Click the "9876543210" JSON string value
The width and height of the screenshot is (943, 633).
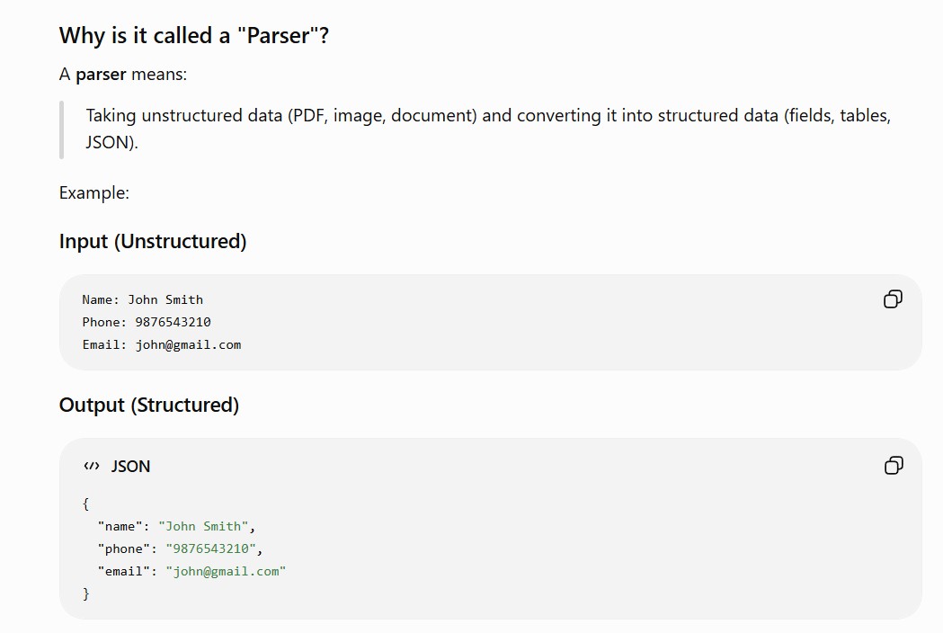pyautogui.click(x=210, y=548)
